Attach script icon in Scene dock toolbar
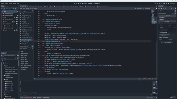Screen dimensions: 177x99 [x=16, y=9]
